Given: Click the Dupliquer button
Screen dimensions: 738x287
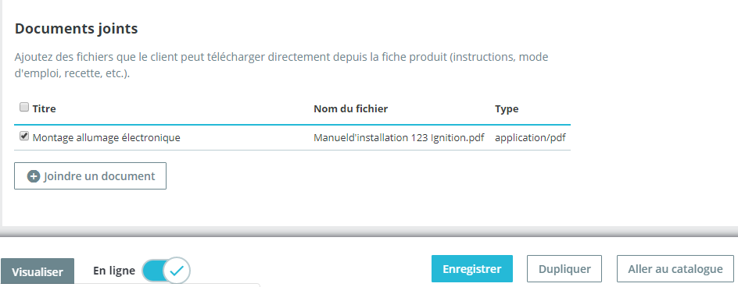Looking at the screenshot, I should 564,269.
